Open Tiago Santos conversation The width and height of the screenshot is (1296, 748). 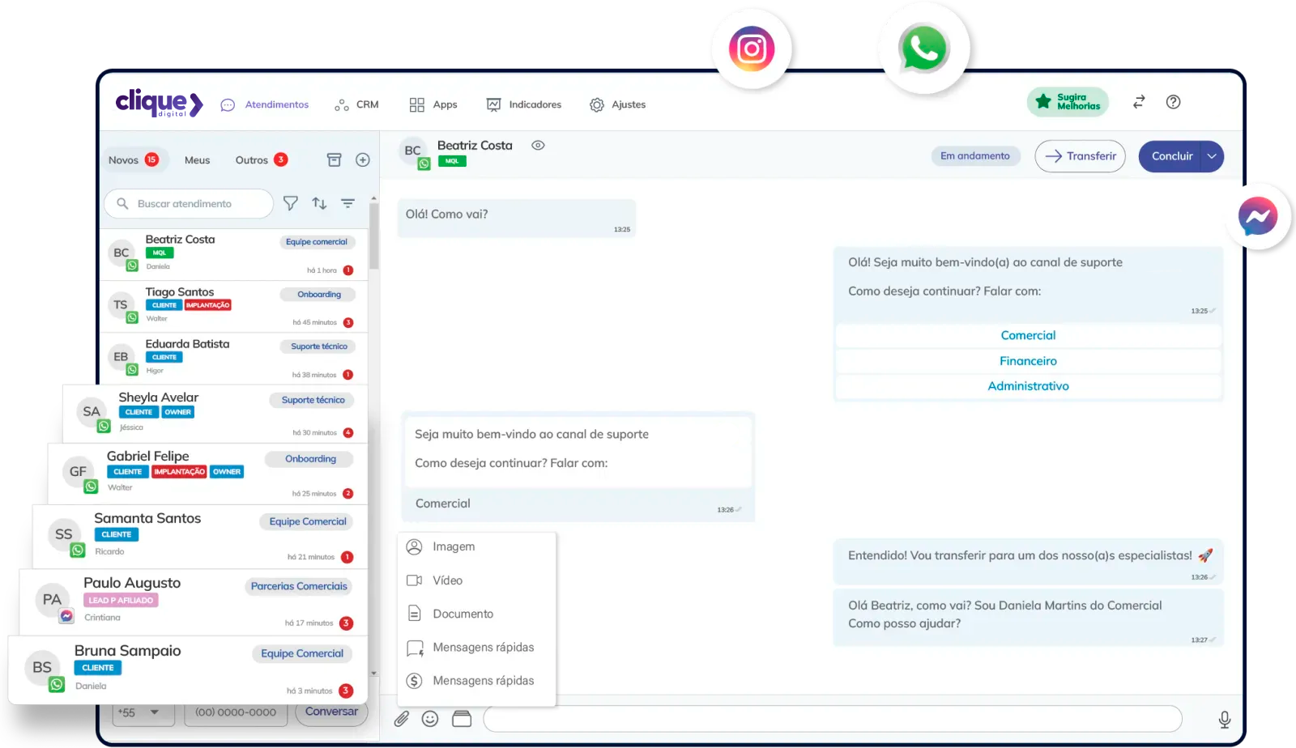[233, 306]
